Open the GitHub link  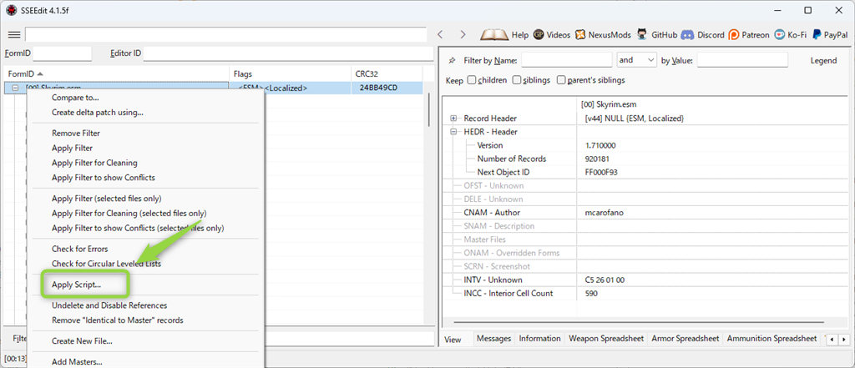[x=656, y=35]
